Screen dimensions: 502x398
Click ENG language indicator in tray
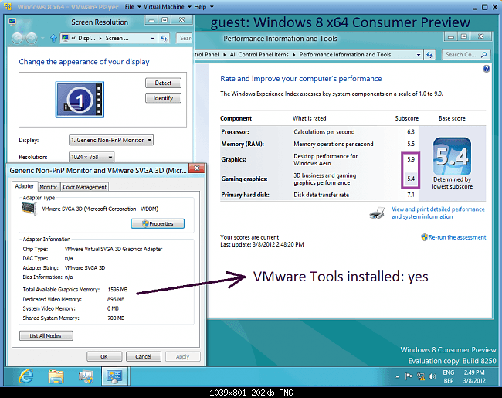coord(449,372)
